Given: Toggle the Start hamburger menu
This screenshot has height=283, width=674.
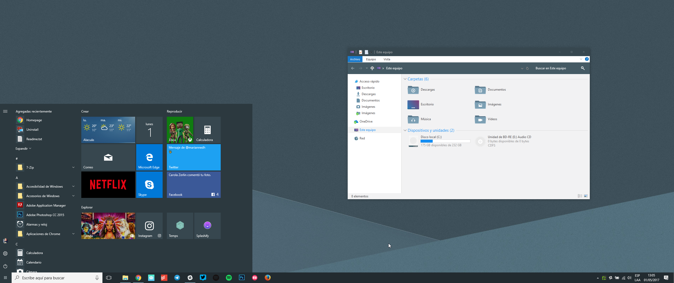Looking at the screenshot, I should [5, 111].
